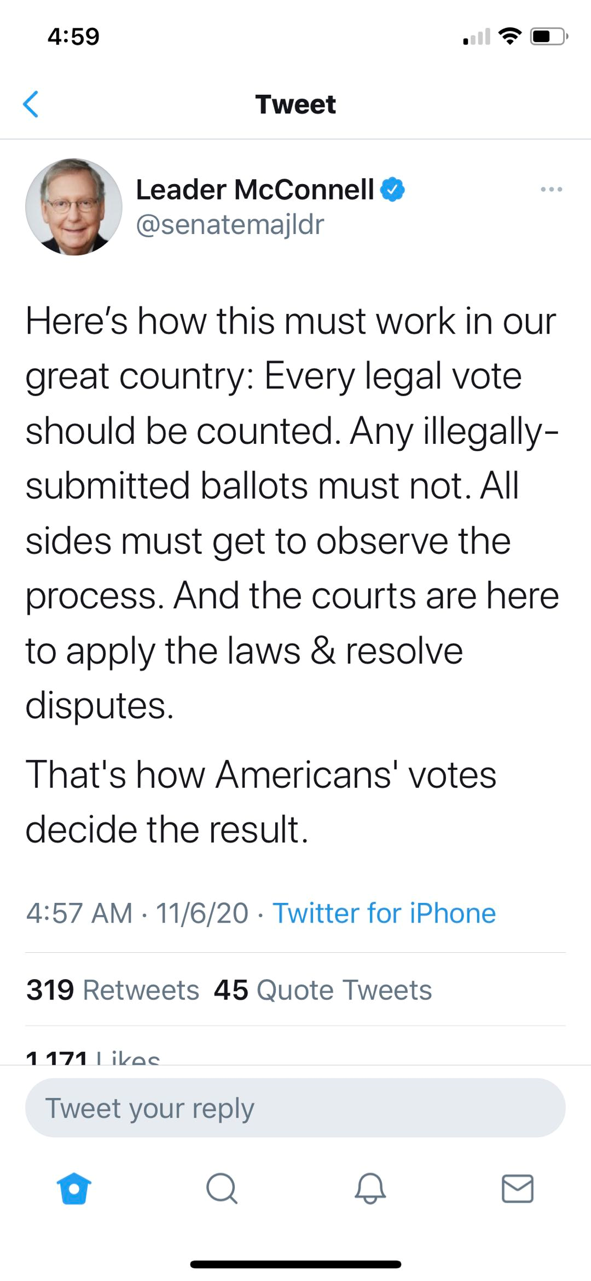Go to the Home tab
This screenshot has height=1281, width=591.
tap(74, 1188)
